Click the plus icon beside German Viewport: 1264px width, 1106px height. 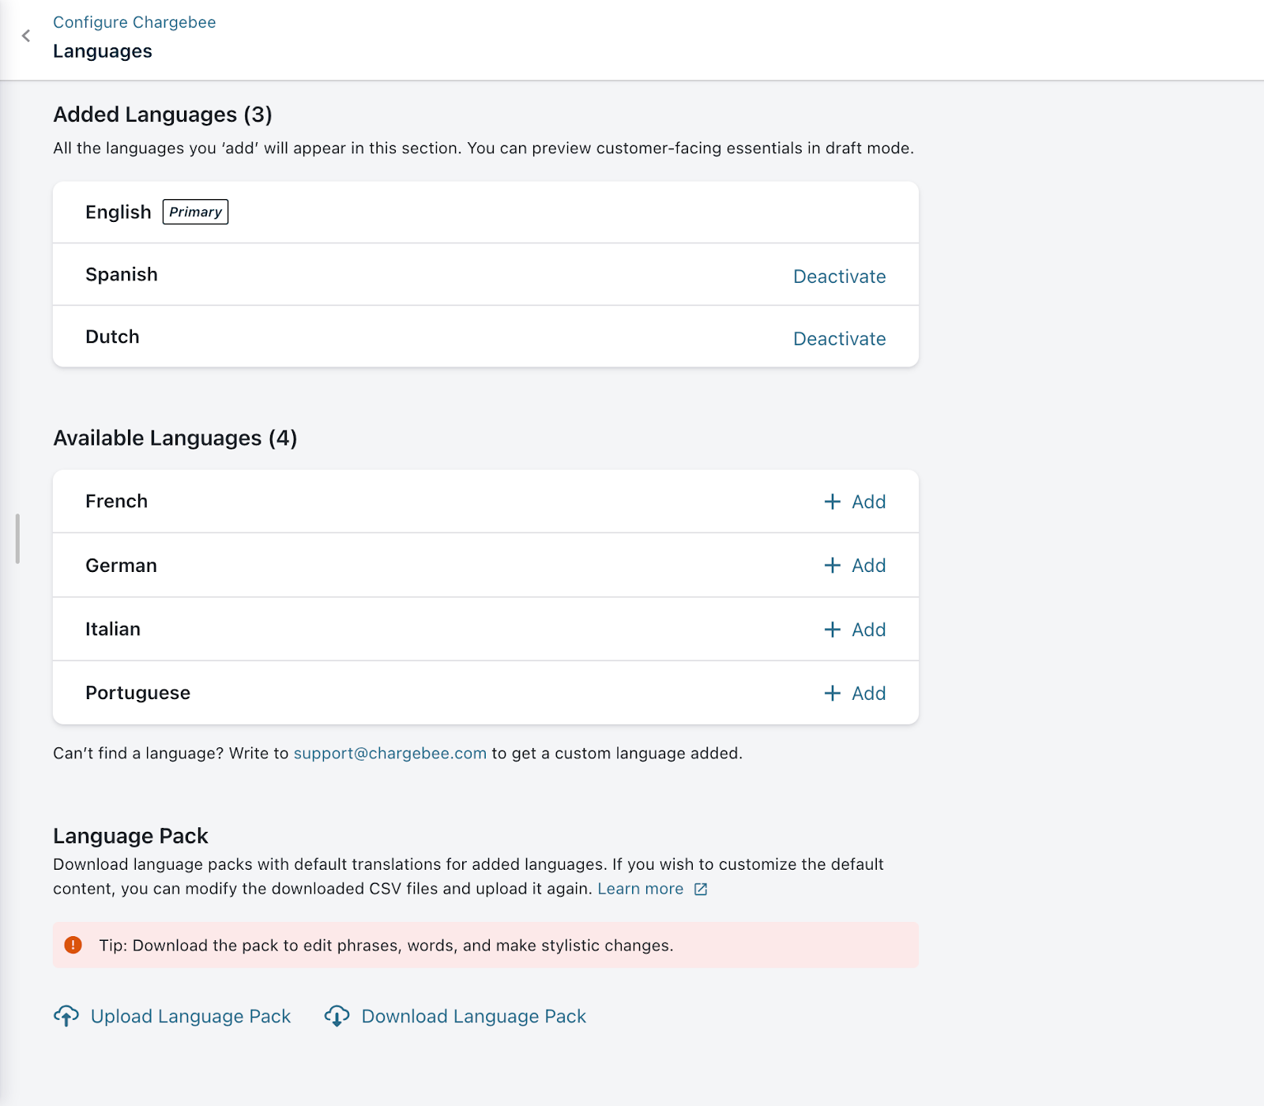coord(832,566)
